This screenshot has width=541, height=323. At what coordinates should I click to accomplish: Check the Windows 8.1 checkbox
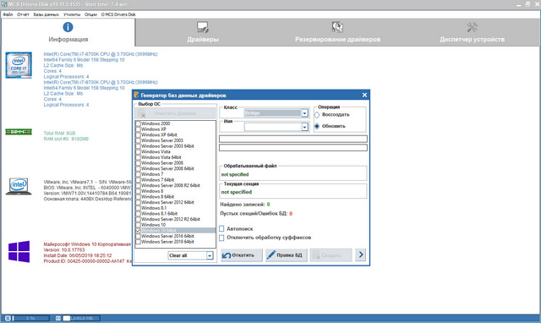138,208
